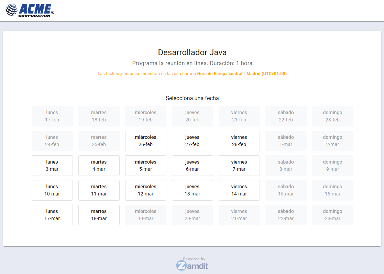Choose miércoles 5-mar date
Screen dimensions: 384x274
coord(145,166)
